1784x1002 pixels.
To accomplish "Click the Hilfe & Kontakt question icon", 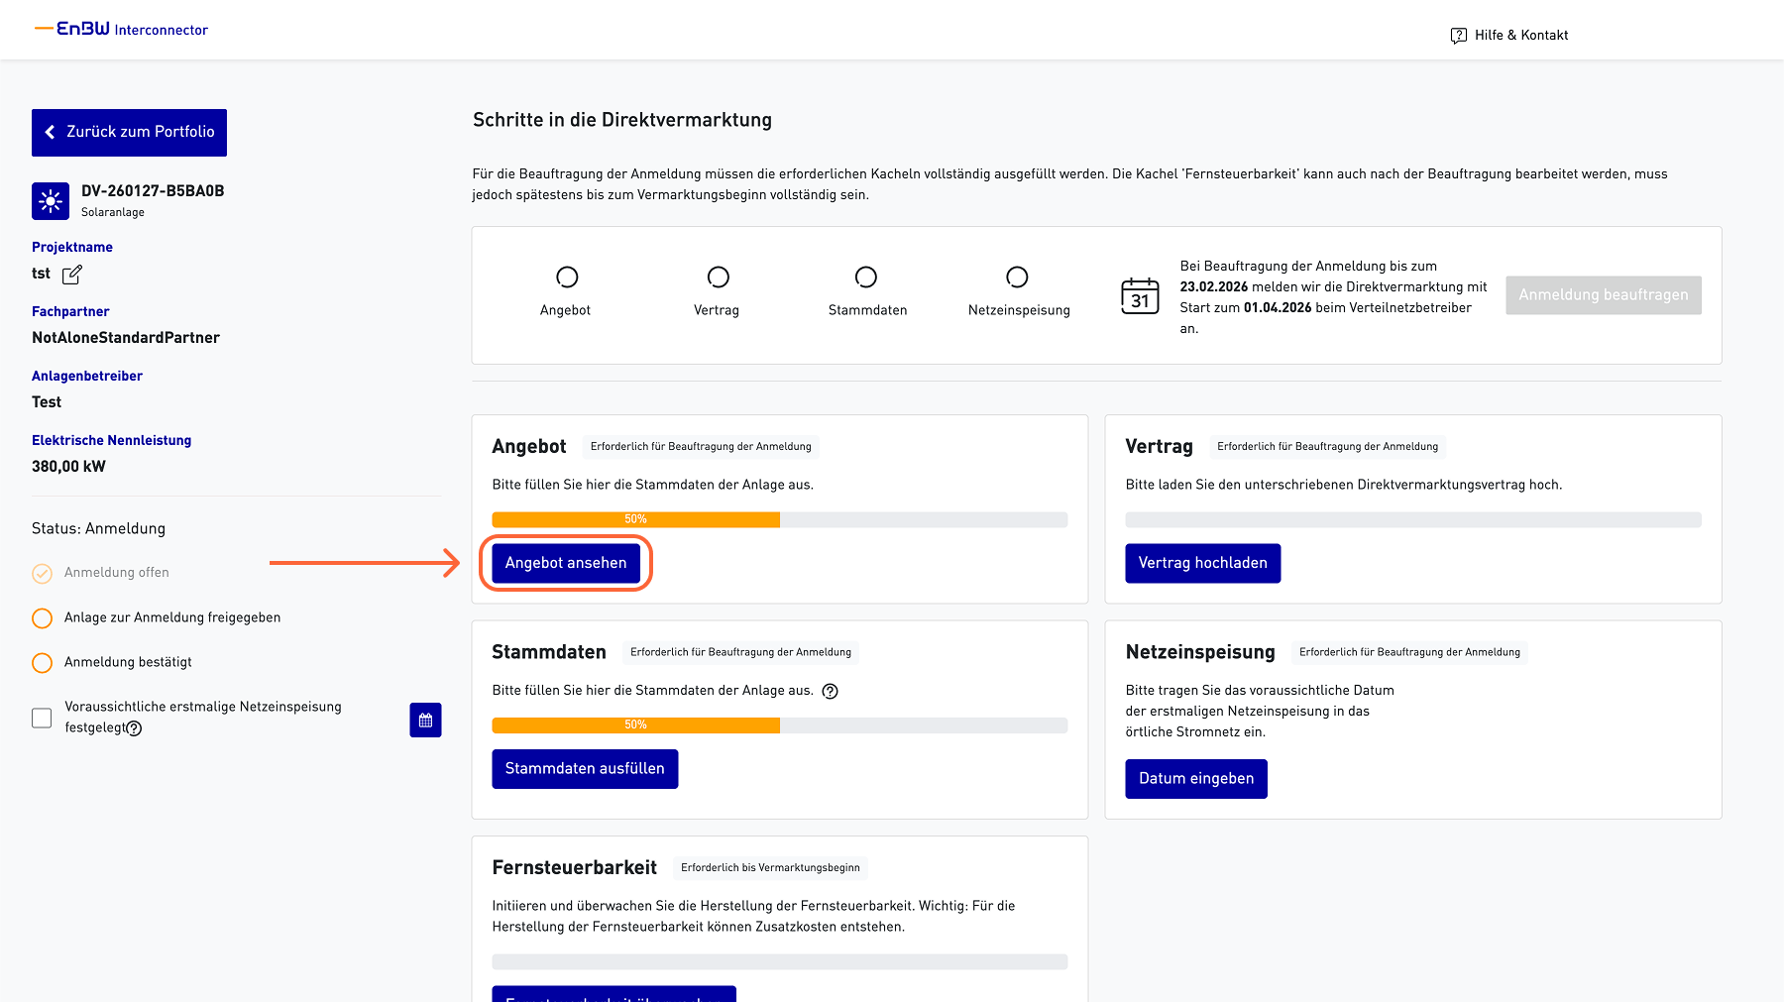I will tap(1458, 36).
